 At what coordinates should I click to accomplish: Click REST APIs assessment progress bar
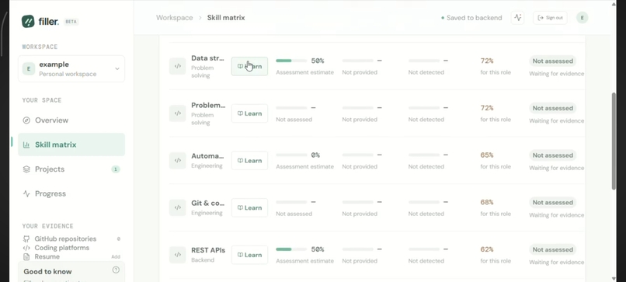pyautogui.click(x=291, y=249)
